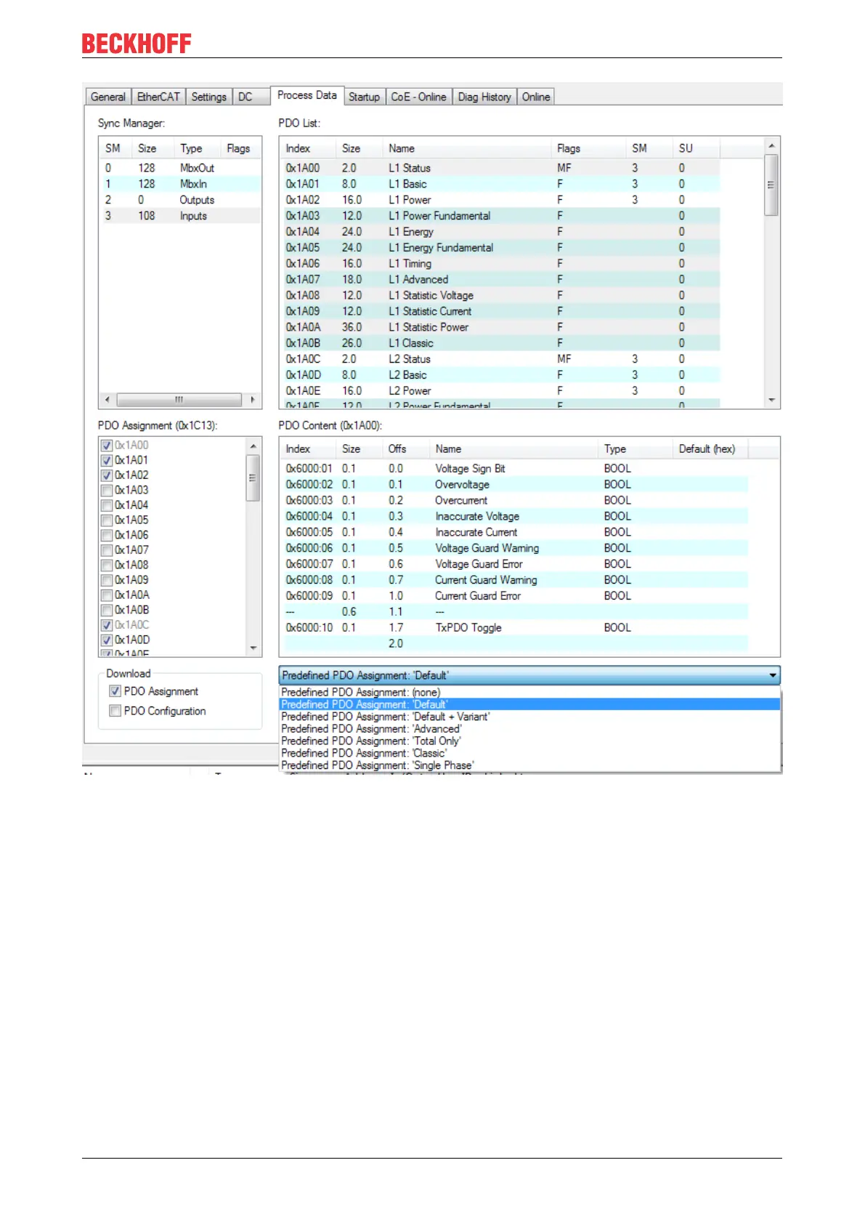
Task: Switch to CoE - Online tab
Action: [418, 97]
